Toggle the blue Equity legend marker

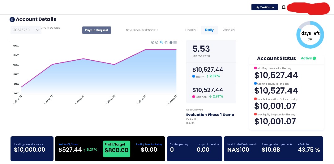click(194, 77)
